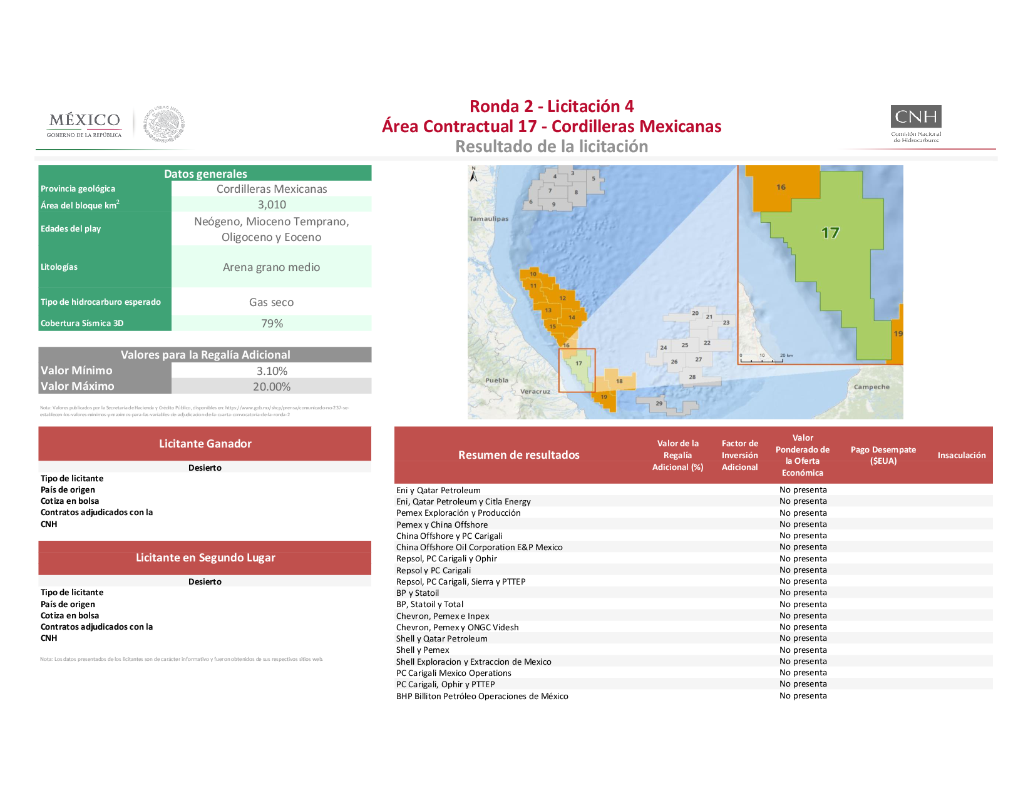Click 'Área Contractual 17 - Cordilleras Mexicanas' heading
This screenshot has width=1033, height=798.
pyautogui.click(x=552, y=126)
